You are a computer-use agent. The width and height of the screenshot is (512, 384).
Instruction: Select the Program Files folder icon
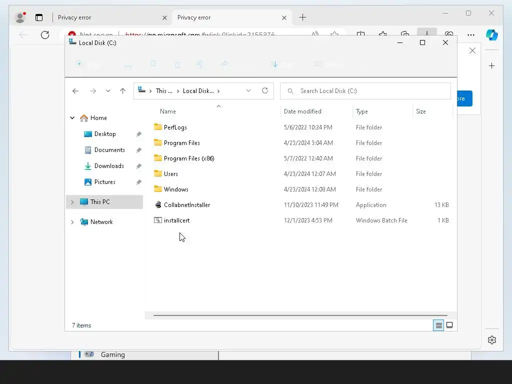pyautogui.click(x=158, y=142)
